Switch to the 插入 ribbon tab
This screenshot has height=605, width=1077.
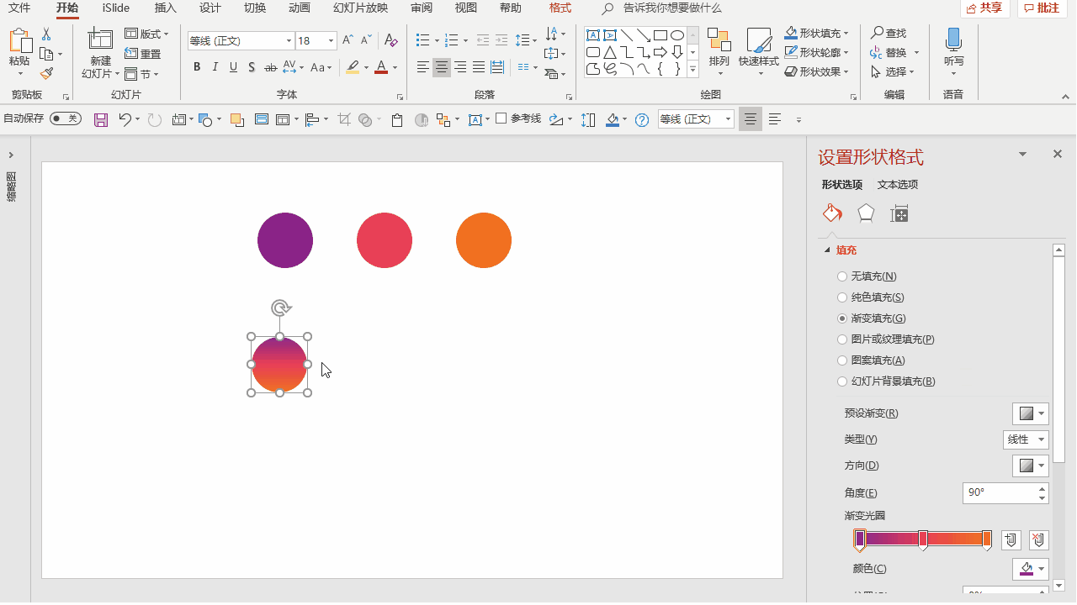tap(166, 8)
